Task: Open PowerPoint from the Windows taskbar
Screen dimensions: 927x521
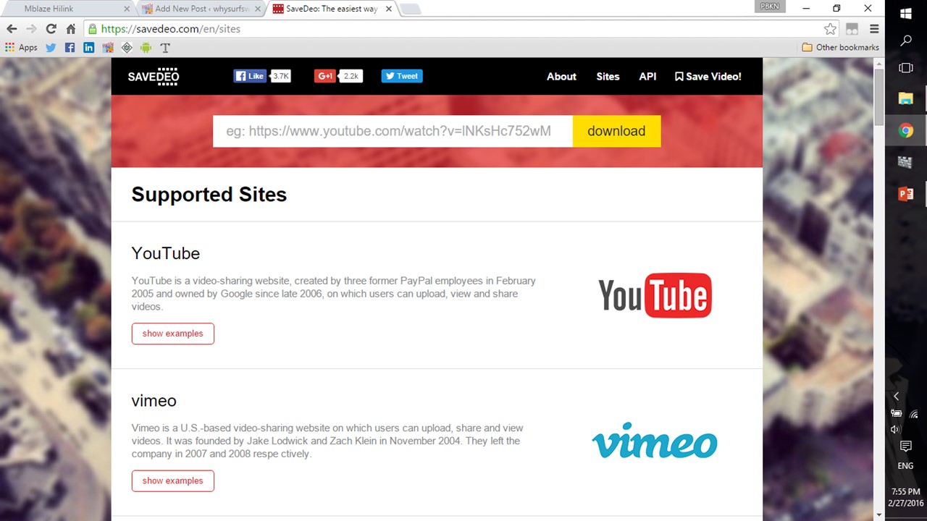Action: pyautogui.click(x=905, y=194)
